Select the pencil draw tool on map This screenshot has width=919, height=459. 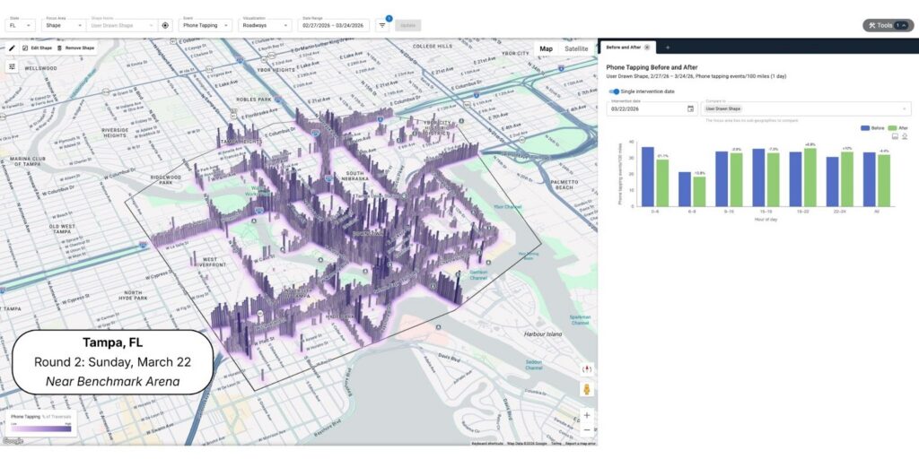click(x=12, y=48)
